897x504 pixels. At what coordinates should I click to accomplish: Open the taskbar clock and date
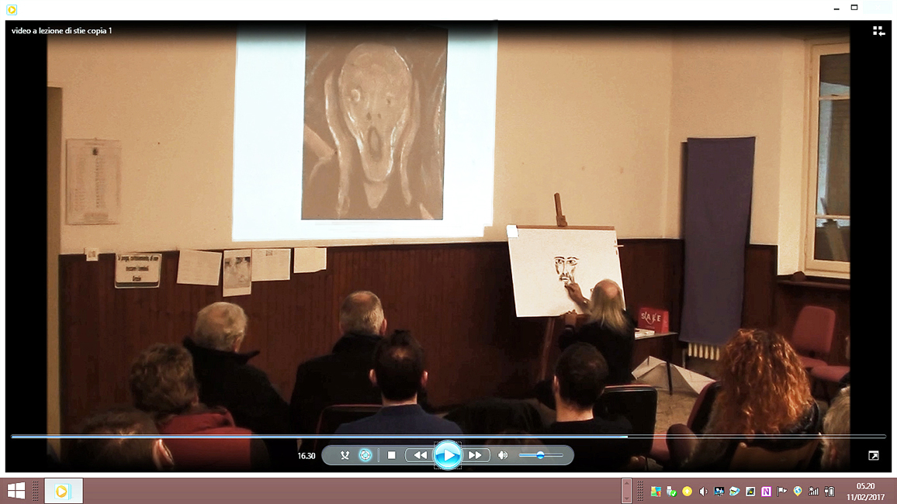point(865,492)
